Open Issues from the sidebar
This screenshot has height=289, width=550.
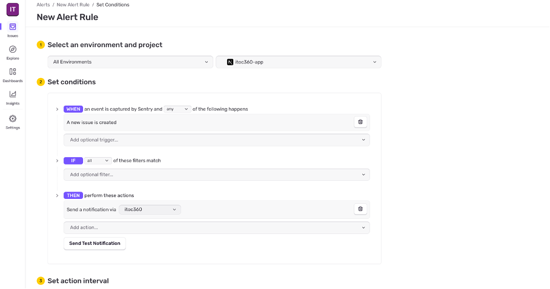point(13,27)
